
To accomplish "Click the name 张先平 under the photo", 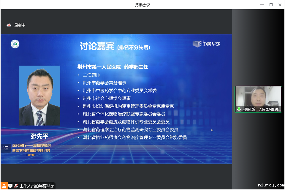I will click(x=39, y=136).
